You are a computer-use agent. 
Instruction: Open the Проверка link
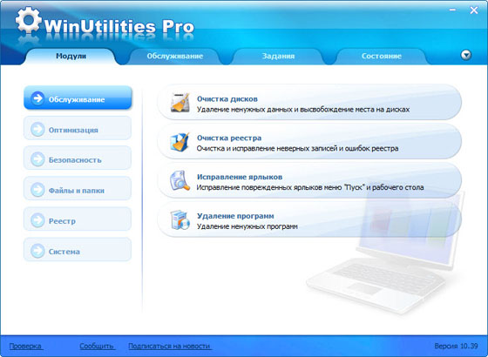[x=25, y=347]
